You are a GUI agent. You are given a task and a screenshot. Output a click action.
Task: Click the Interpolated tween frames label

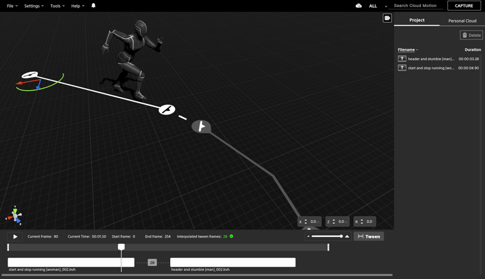pos(199,236)
